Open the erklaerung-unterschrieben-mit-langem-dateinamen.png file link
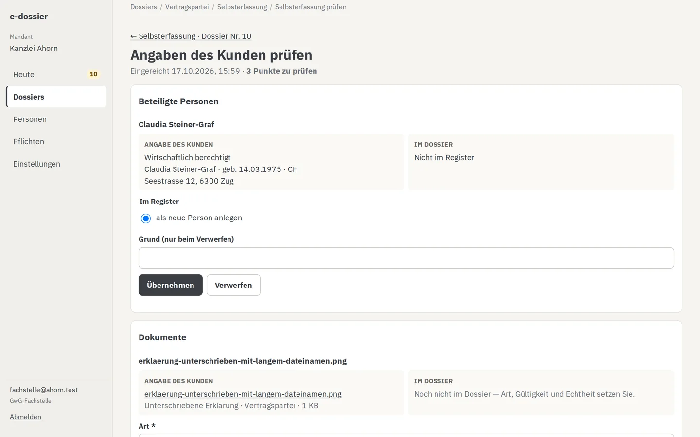 [x=243, y=394]
